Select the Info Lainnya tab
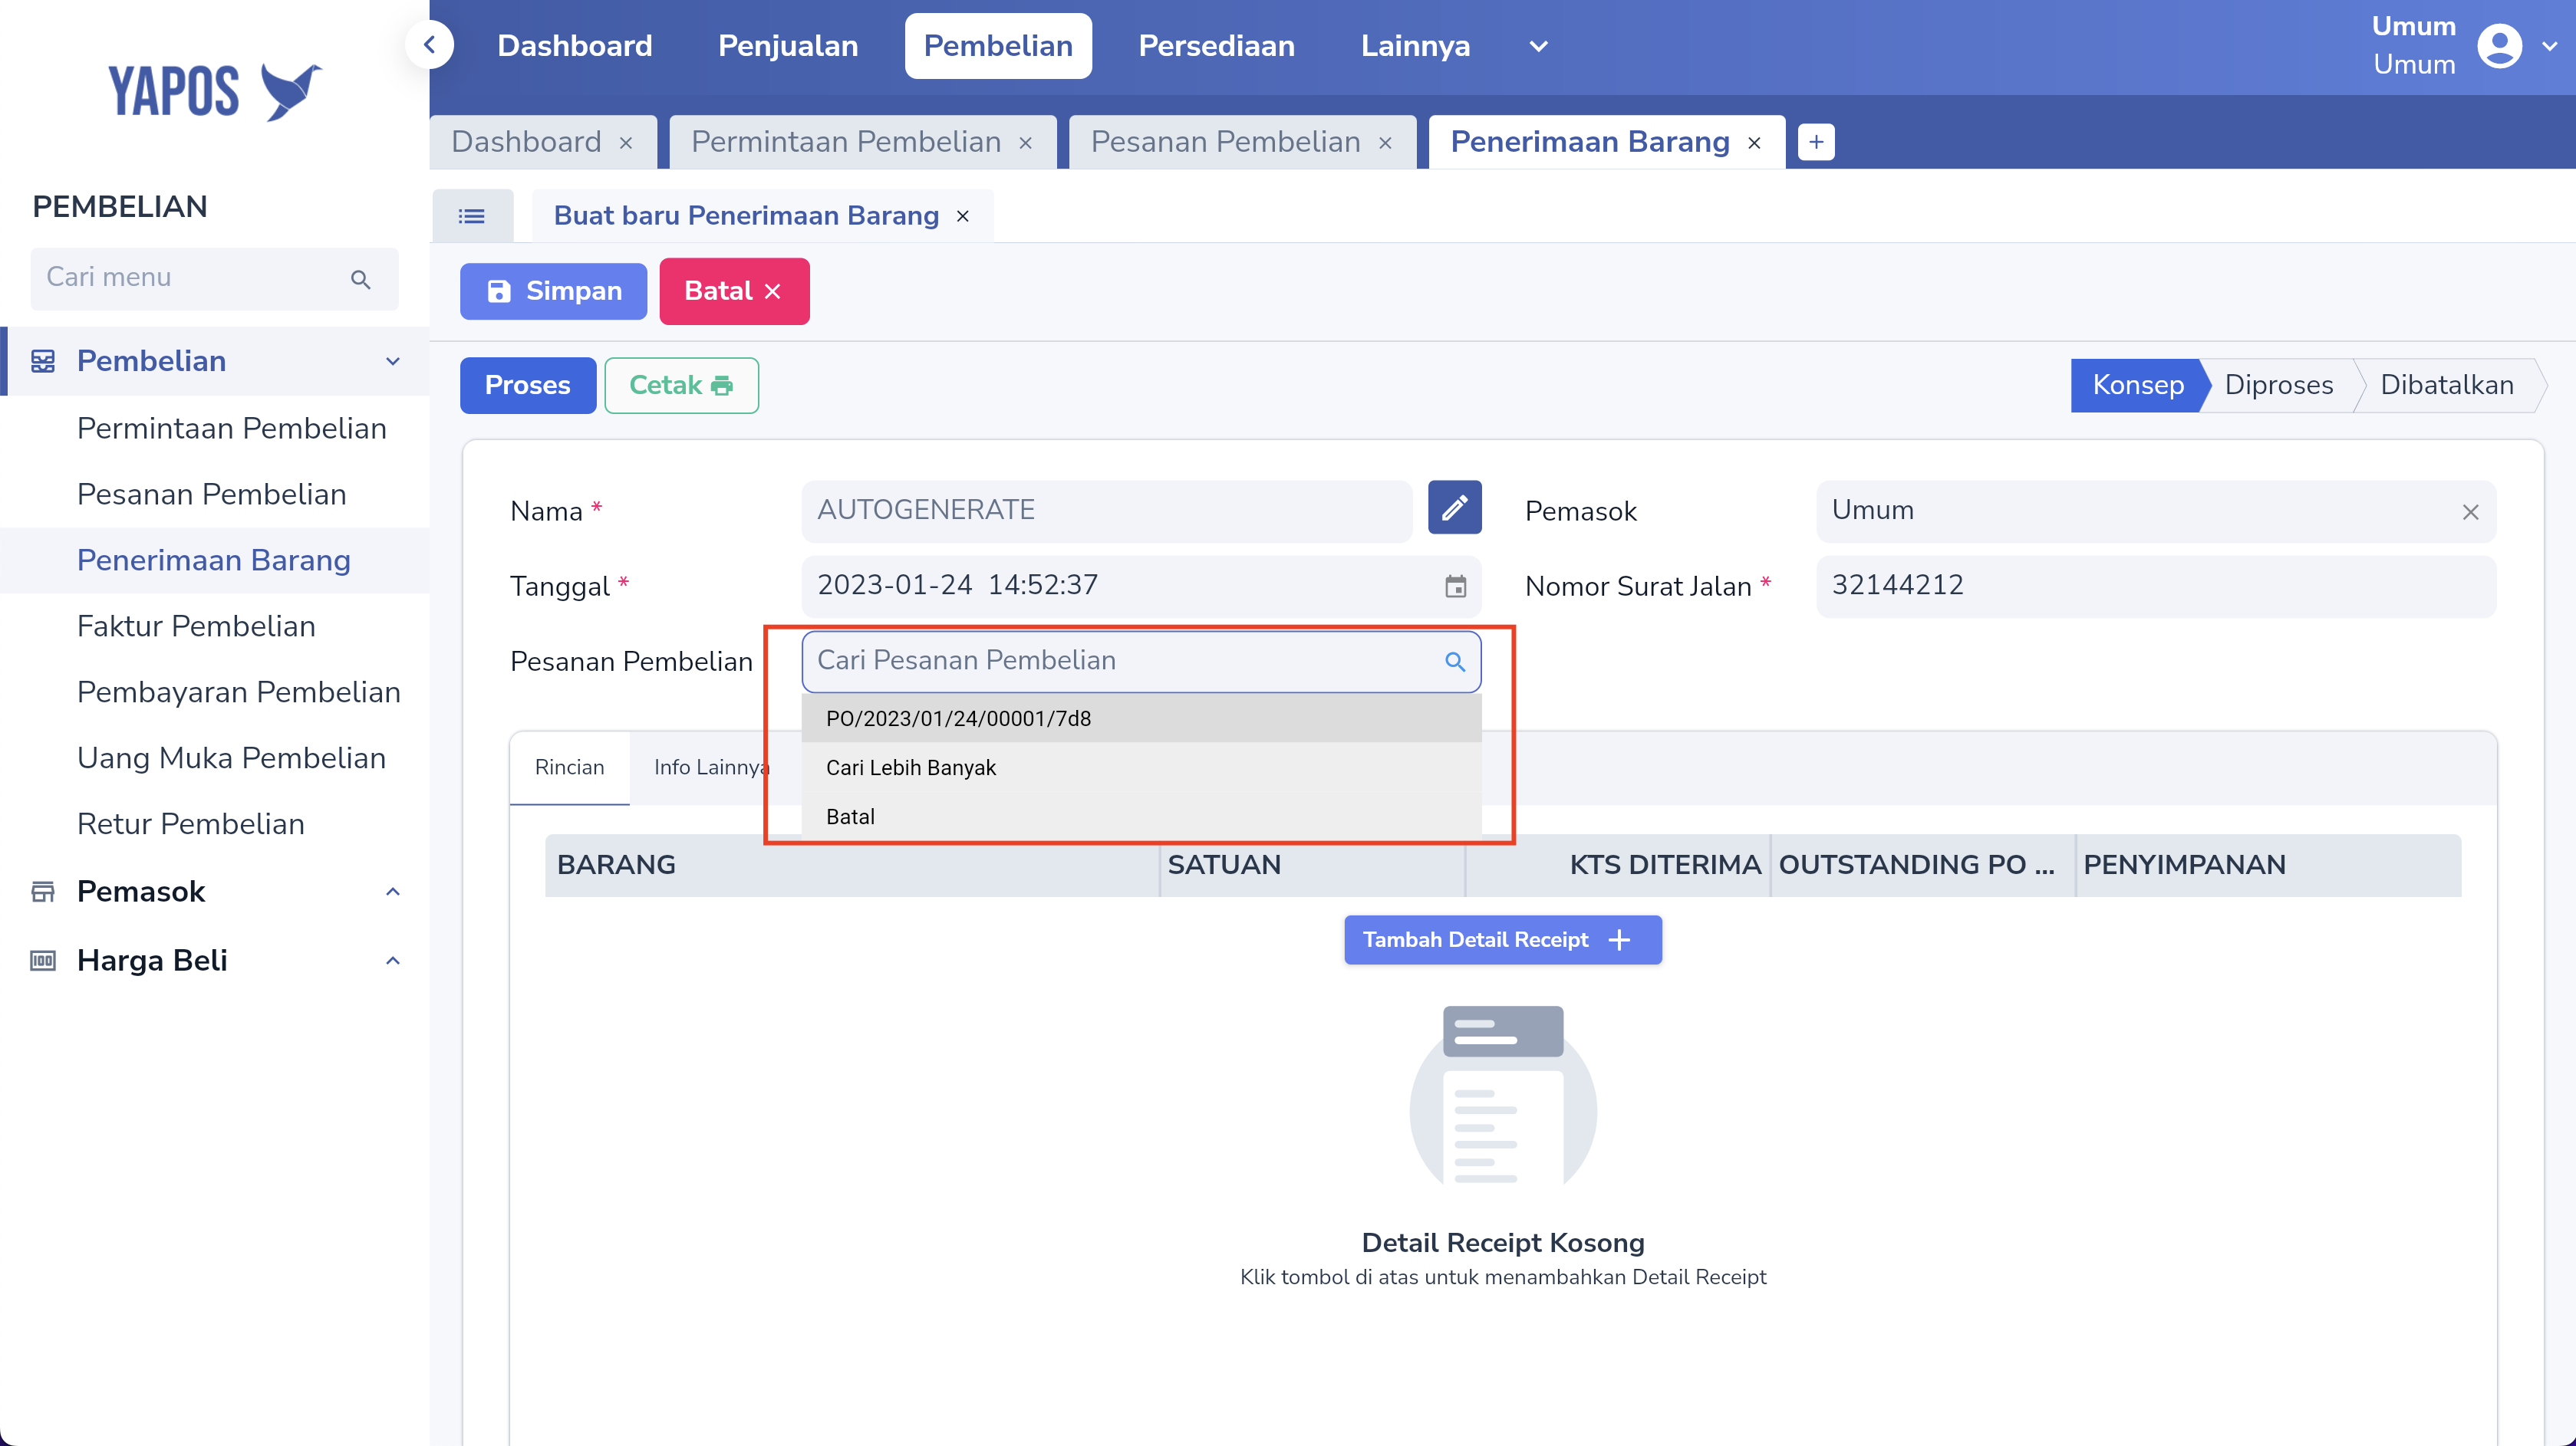This screenshot has width=2576, height=1446. [x=712, y=767]
